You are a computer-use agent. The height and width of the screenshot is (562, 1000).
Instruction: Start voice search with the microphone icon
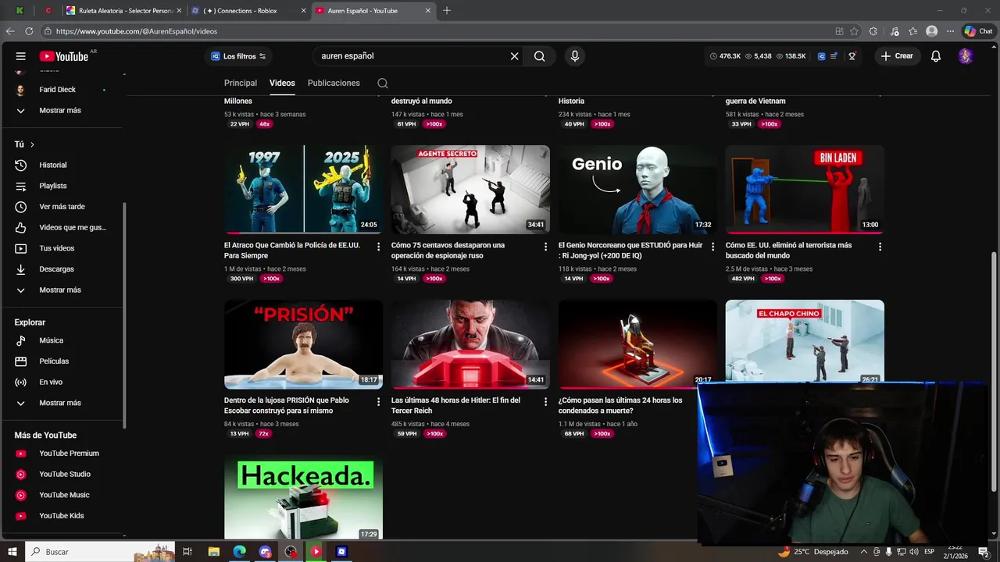575,56
